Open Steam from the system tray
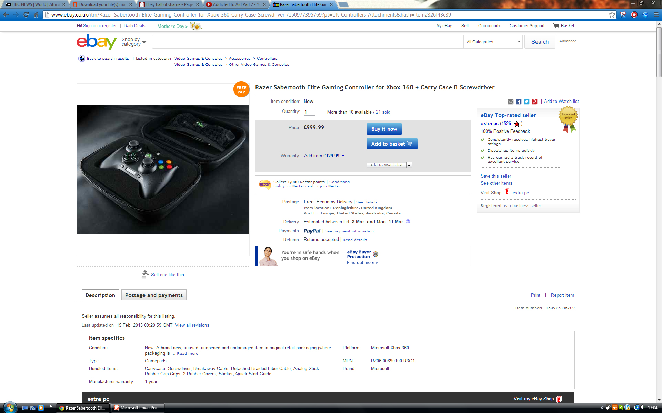Image resolution: width=662 pixels, height=413 pixels. (x=609, y=407)
